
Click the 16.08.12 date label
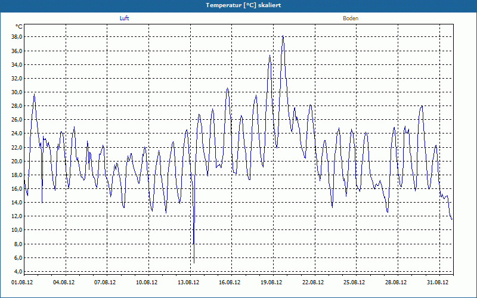(x=230, y=282)
